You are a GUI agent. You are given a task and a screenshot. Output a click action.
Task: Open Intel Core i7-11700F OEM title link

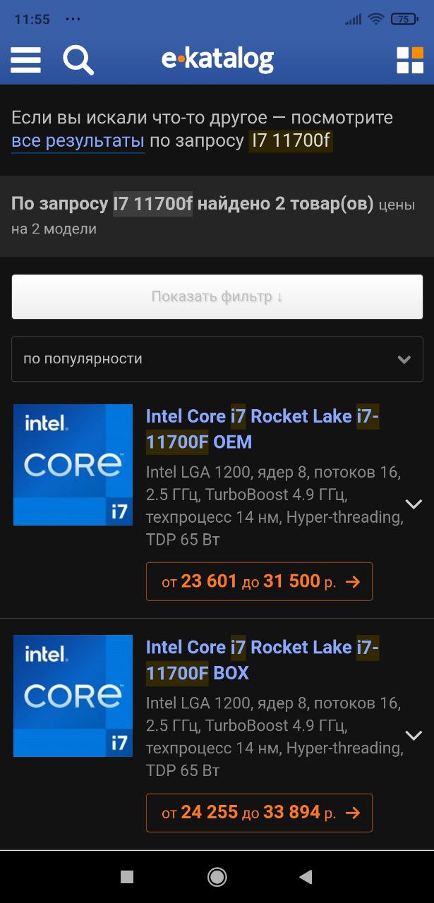pyautogui.click(x=263, y=429)
